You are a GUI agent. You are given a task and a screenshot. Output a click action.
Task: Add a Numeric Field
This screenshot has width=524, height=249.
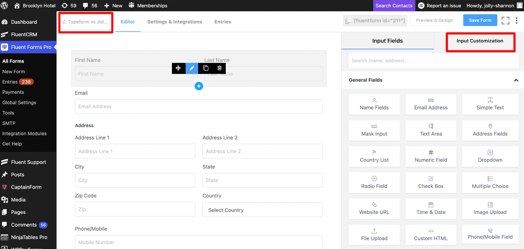(x=431, y=157)
